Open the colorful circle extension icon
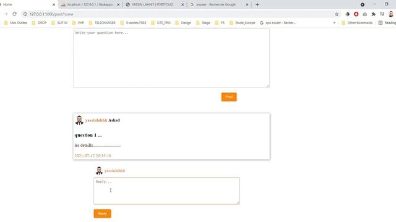The width and height of the screenshot is (396, 222). pyautogui.click(x=348, y=14)
